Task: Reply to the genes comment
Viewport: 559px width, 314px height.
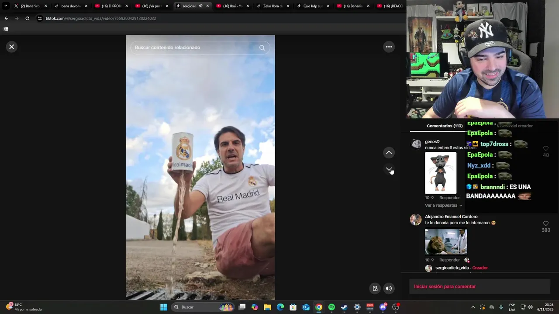Action: coord(449,198)
